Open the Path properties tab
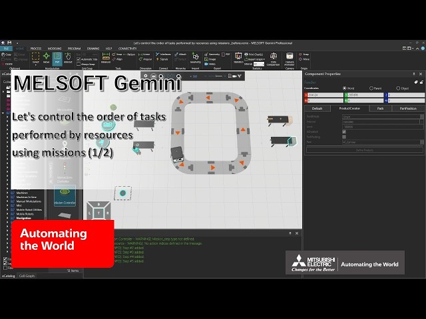Image resolution: width=426 pixels, height=319 pixels. coord(380,108)
